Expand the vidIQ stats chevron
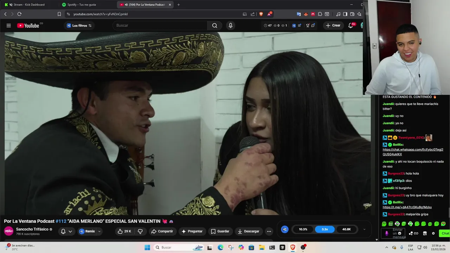Screen dimensions: 450x253 tap(364, 229)
